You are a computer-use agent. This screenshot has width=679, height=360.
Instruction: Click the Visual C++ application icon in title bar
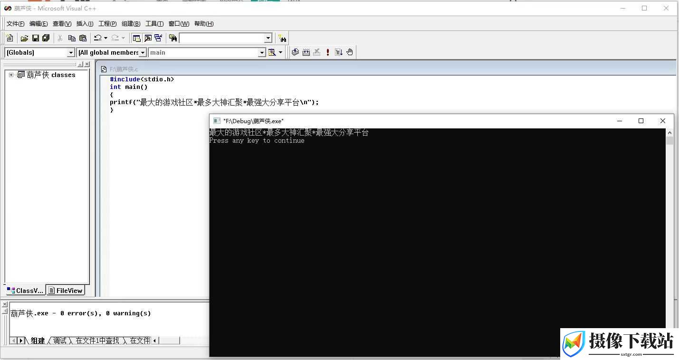tap(8, 8)
